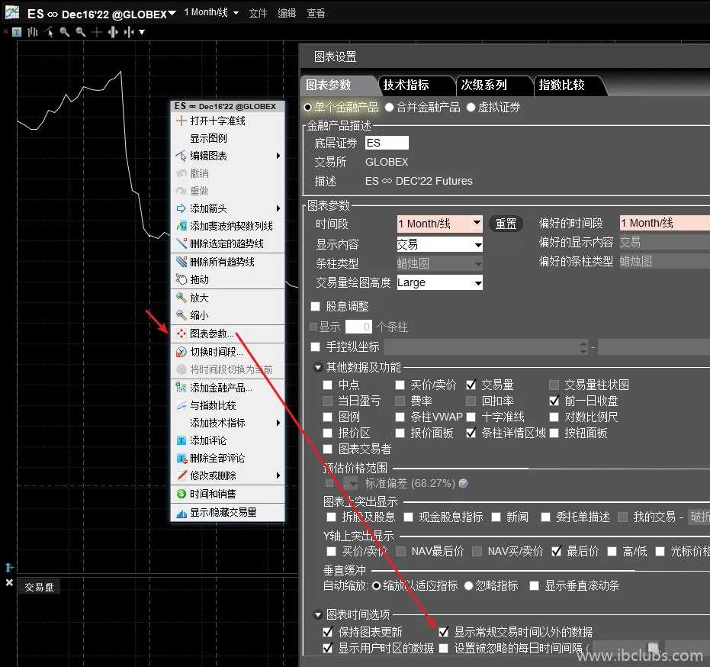
Task: Switch to the 技术指标 tab
Action: click(x=406, y=85)
